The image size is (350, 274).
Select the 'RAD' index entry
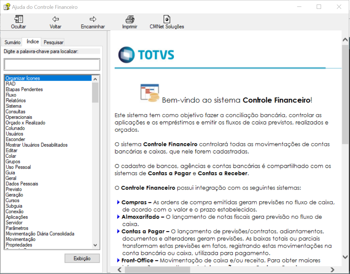click(48, 84)
